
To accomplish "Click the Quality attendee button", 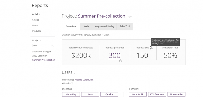I will (x=109, y=94).
